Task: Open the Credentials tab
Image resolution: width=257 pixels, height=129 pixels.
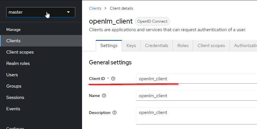Action: 156,46
